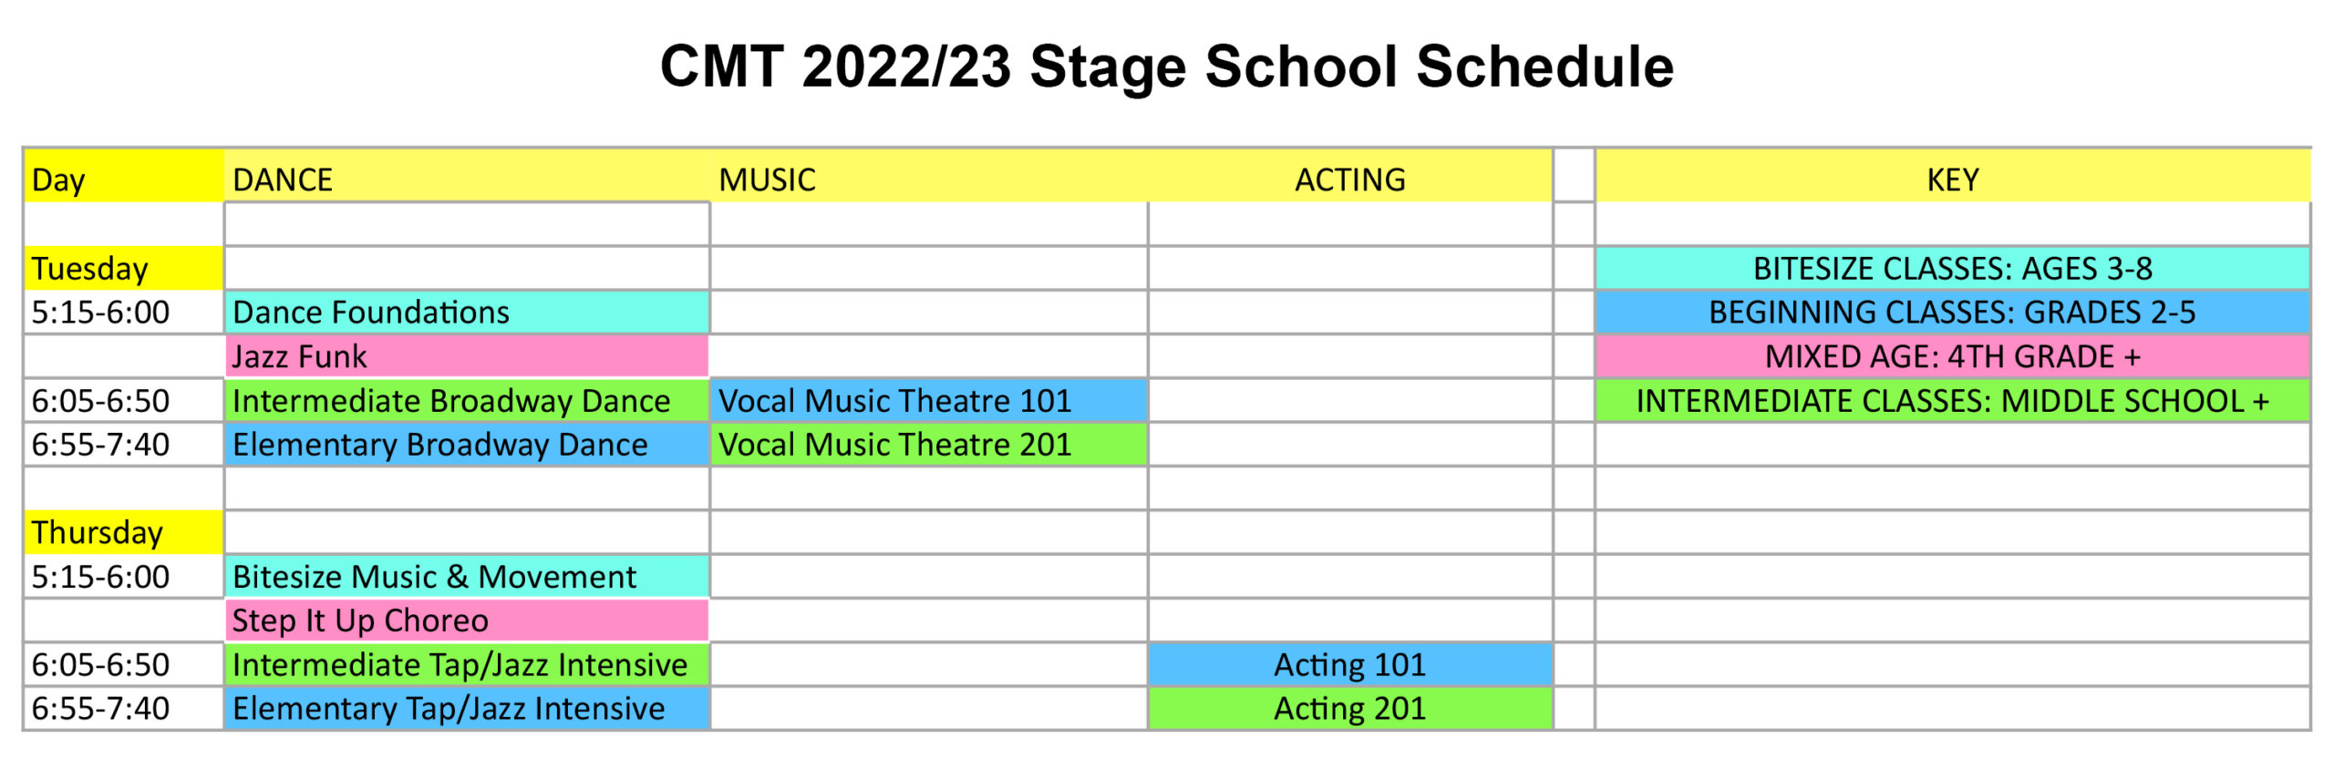The width and height of the screenshot is (2334, 759).
Task: Select the Jazz Funk class cell
Action: click(x=467, y=356)
